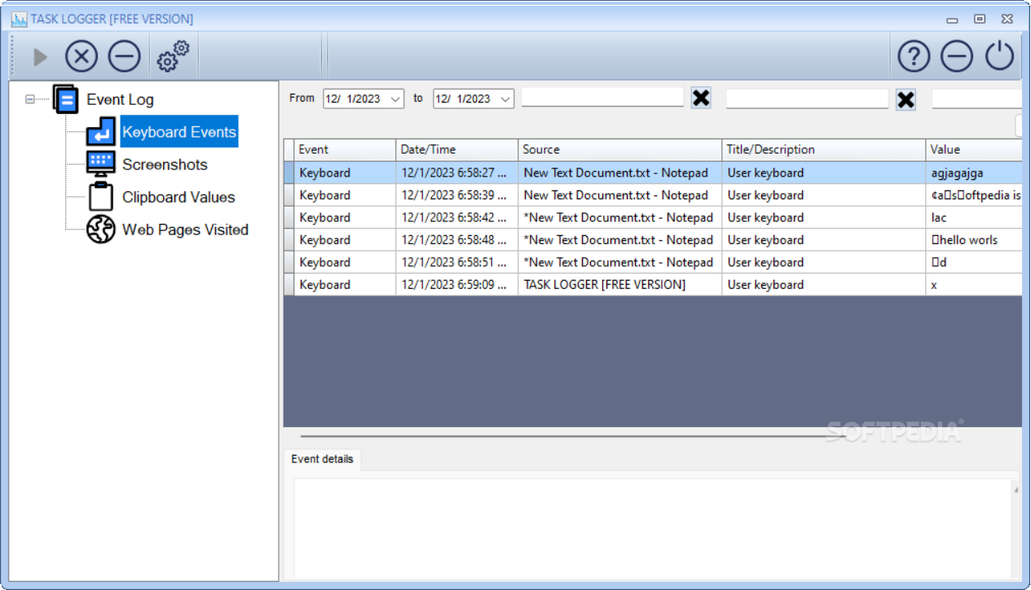Sort by the Value column header
The width and height of the screenshot is (1031, 590).
point(974,150)
